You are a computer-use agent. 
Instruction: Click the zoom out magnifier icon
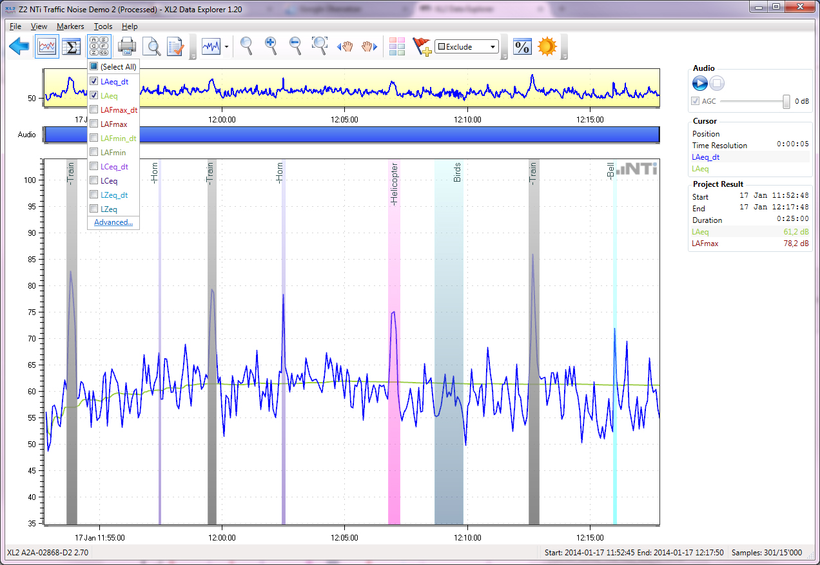pyautogui.click(x=295, y=46)
